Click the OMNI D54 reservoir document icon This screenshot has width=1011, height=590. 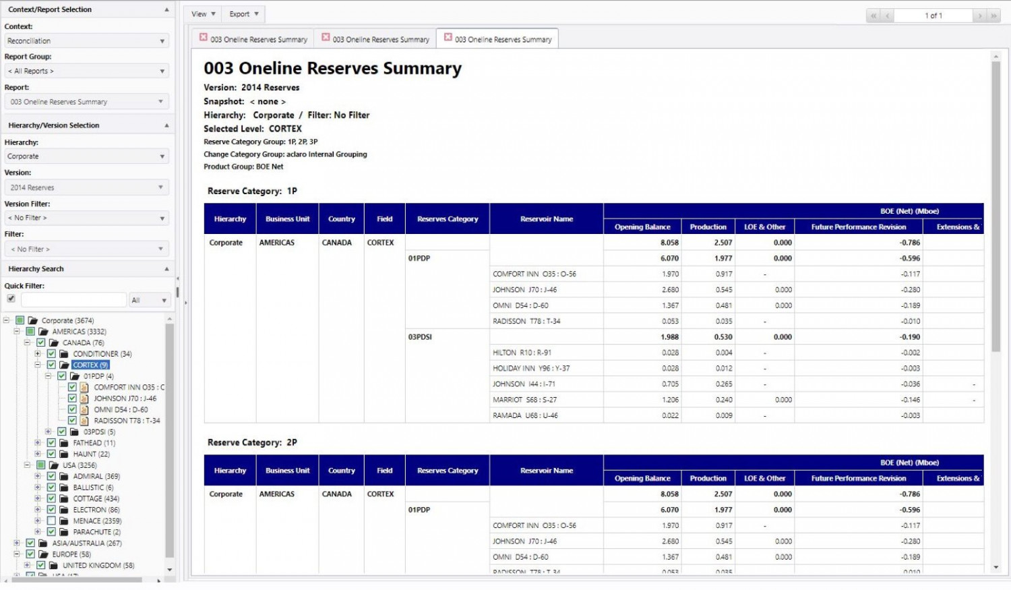point(84,410)
